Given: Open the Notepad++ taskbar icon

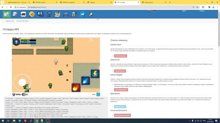Looking at the screenshot, I should [42, 121].
